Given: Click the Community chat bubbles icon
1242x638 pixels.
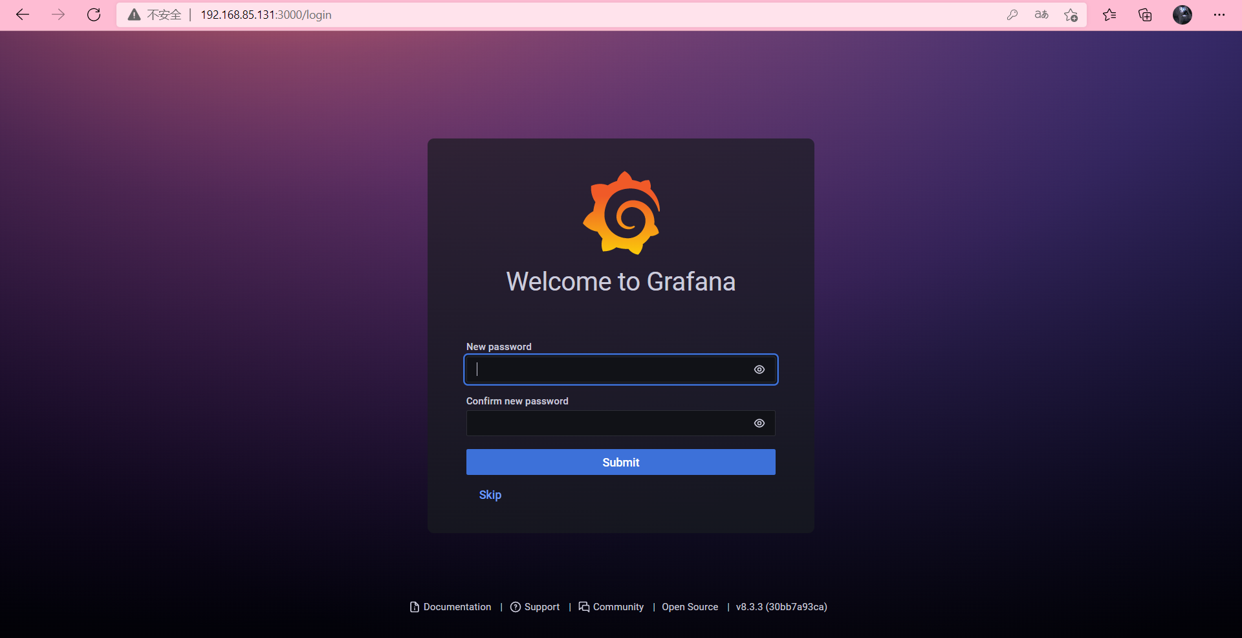Looking at the screenshot, I should point(584,607).
